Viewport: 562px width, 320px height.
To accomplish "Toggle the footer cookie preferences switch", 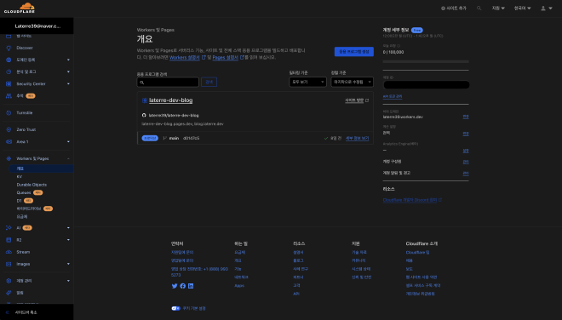I will tap(175, 308).
